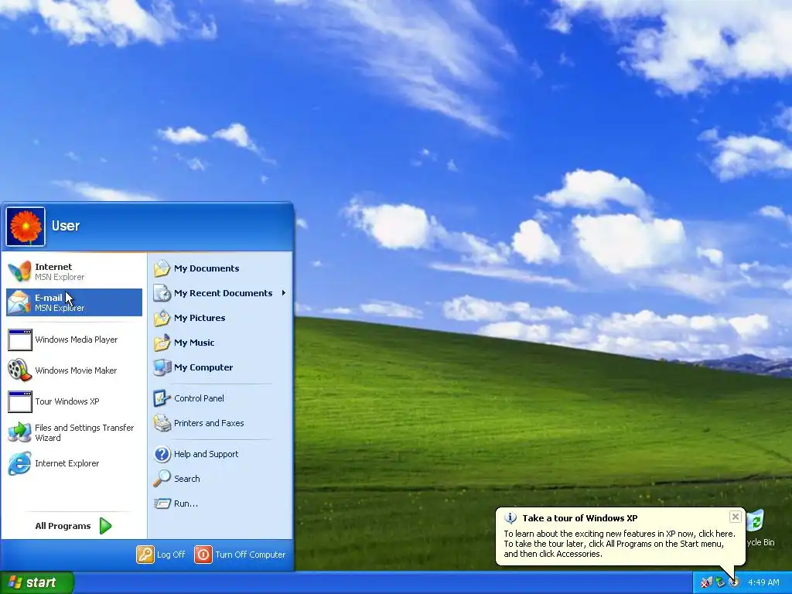Viewport: 792px width, 594px height.
Task: Open Files and Settings Transfer Wizard
Action: (74, 432)
